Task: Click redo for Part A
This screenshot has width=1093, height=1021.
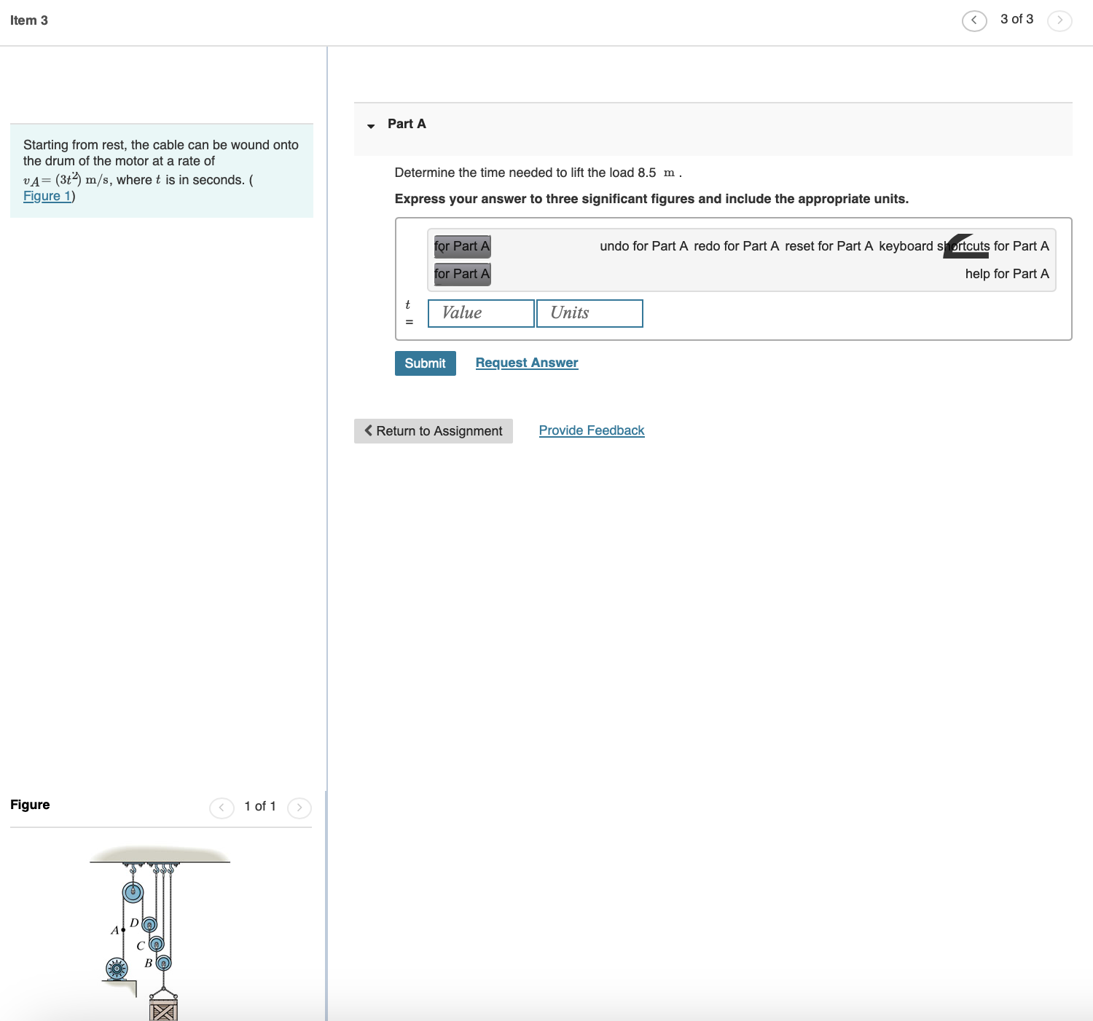Action: point(737,246)
